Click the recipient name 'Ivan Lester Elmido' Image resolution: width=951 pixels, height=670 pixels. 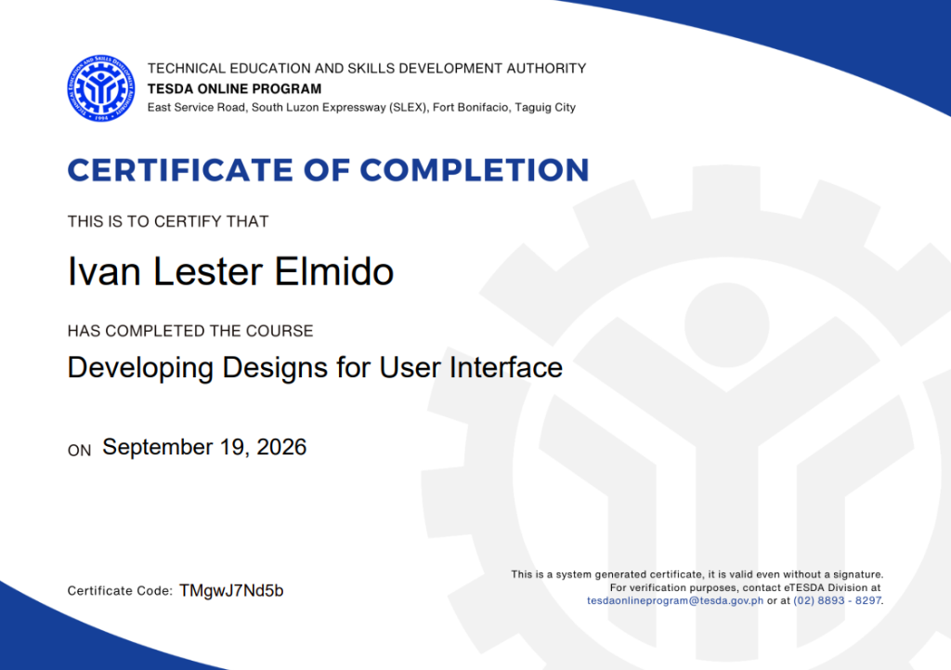click(x=231, y=271)
